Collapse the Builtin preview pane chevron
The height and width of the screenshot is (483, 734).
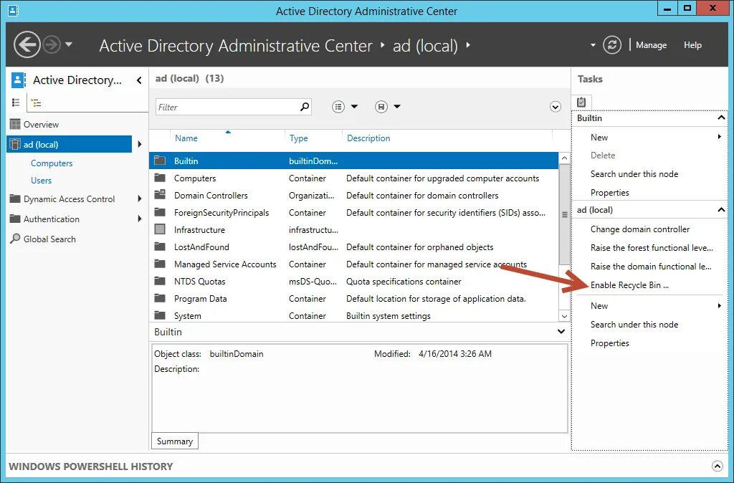[x=561, y=332]
